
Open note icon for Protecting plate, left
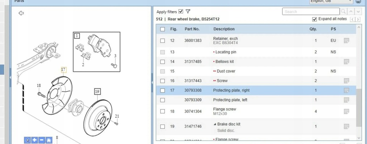click(x=347, y=100)
